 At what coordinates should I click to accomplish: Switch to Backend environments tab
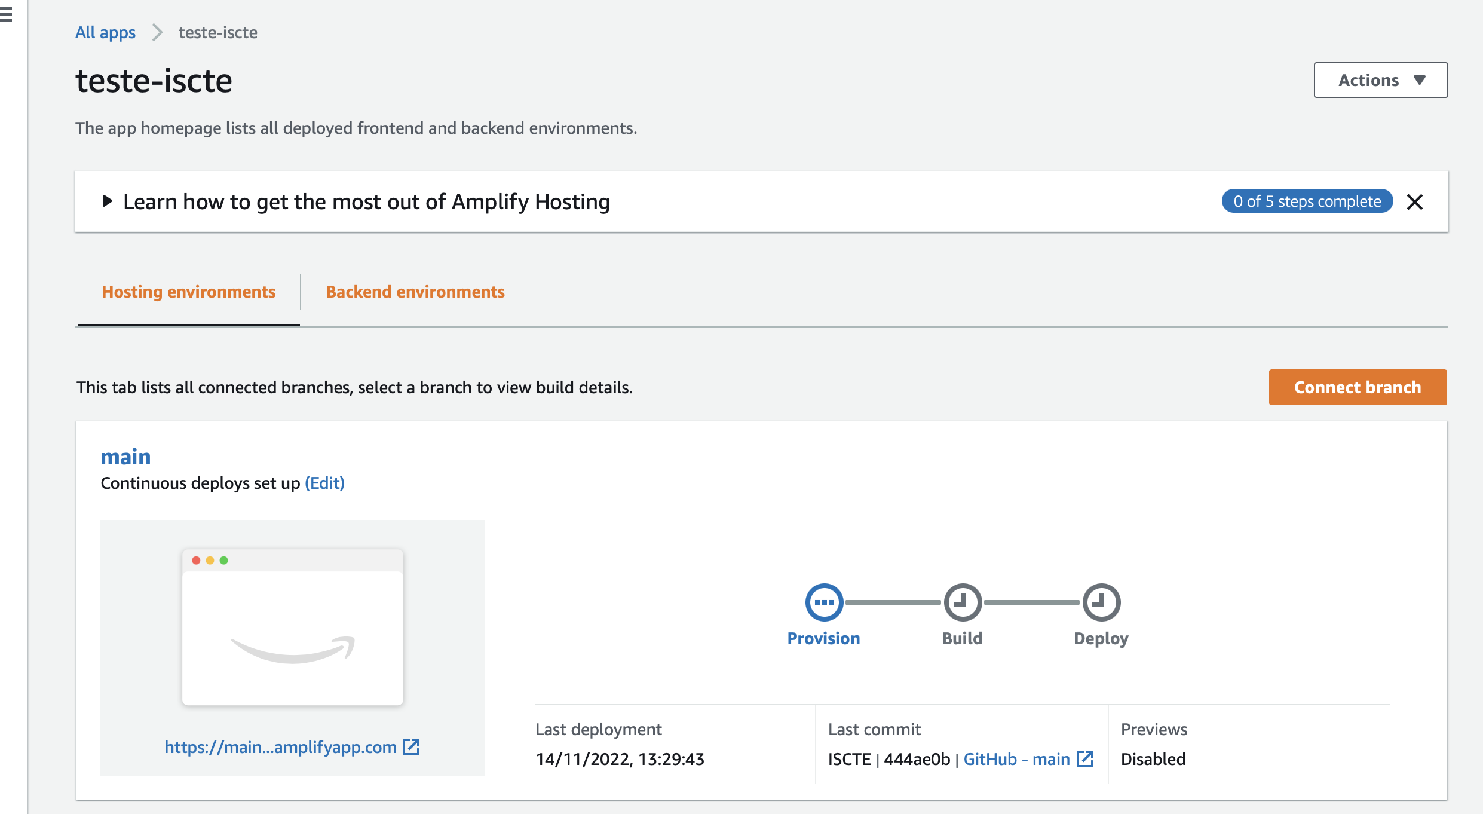(x=415, y=292)
